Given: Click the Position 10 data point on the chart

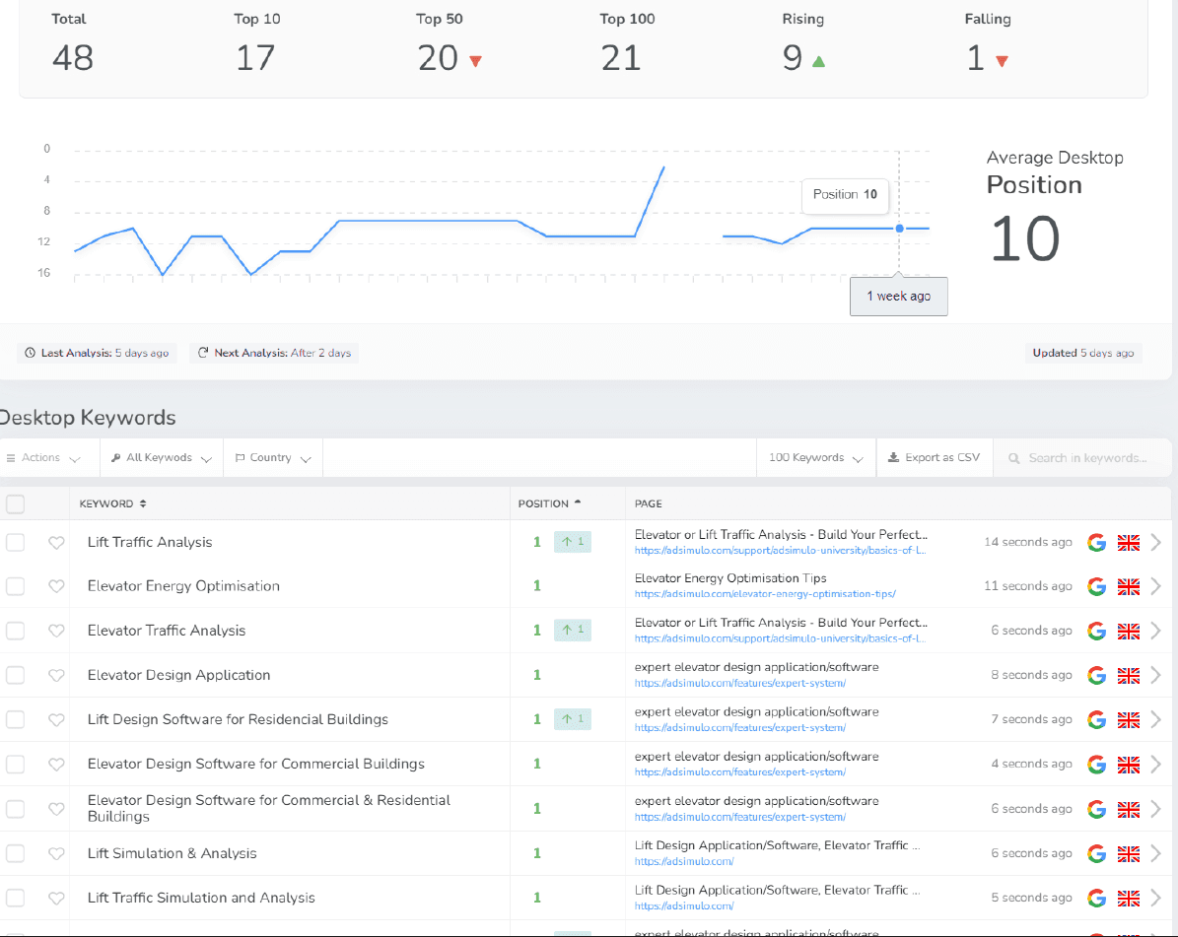Looking at the screenshot, I should pyautogui.click(x=899, y=229).
